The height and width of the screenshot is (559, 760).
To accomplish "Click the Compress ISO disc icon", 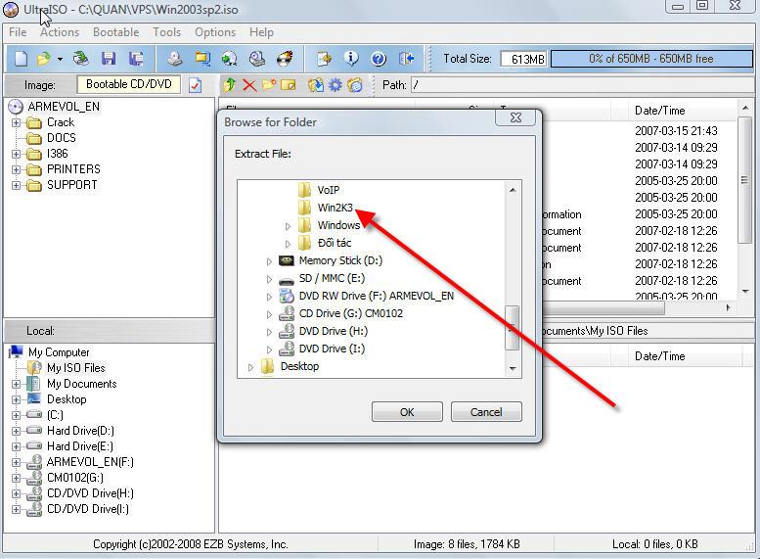I will [x=229, y=59].
